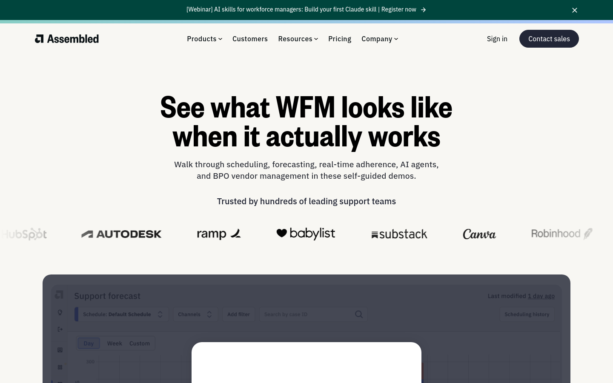Image resolution: width=613 pixels, height=383 pixels.
Task: Click the four-squares grid icon in the demo sidebar
Action: (x=60, y=367)
